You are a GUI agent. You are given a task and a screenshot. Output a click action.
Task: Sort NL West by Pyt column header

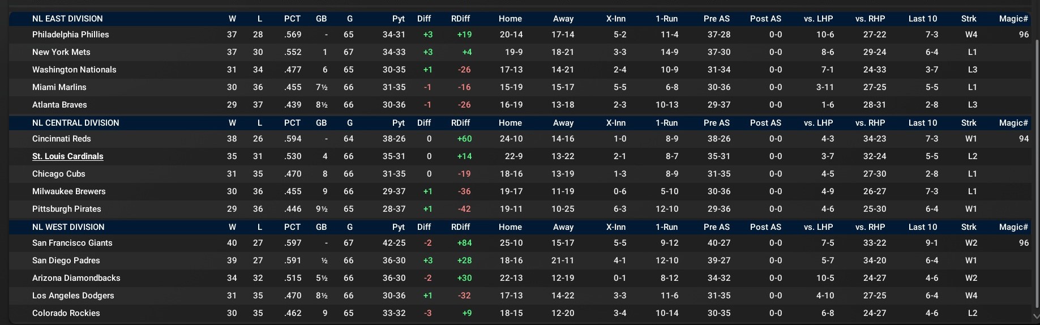(x=399, y=227)
